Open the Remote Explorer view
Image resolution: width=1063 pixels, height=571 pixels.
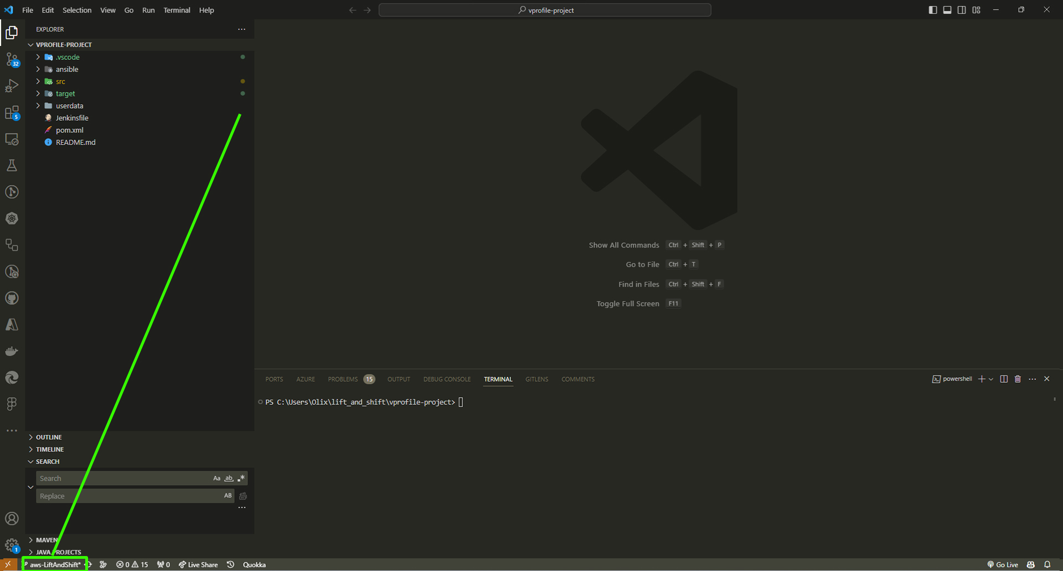pyautogui.click(x=12, y=139)
